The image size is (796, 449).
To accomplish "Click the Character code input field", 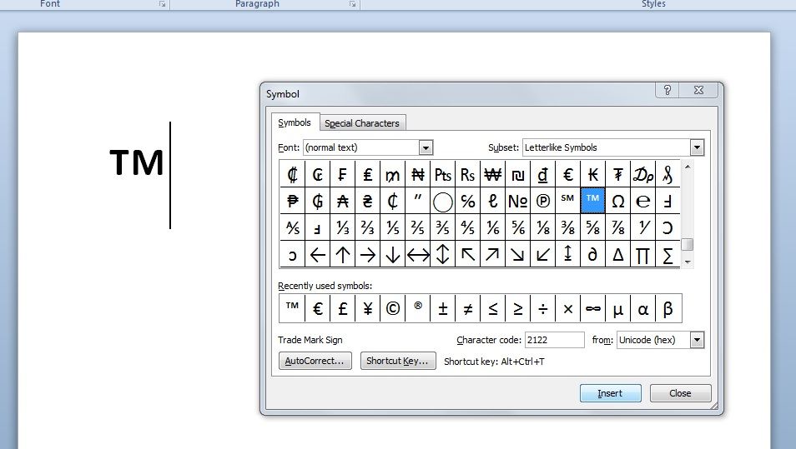I will (554, 340).
